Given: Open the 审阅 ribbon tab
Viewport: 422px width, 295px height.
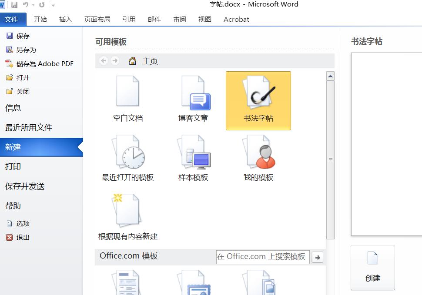Looking at the screenshot, I should [x=179, y=19].
